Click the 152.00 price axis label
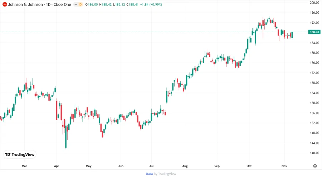322x178 pixels. (x=314, y=123)
